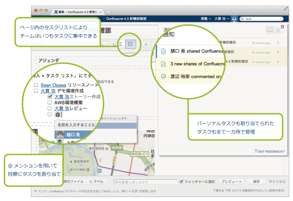Select 樋口 晃's avatar in mention list
The height and width of the screenshot is (201, 293).
pyautogui.click(x=60, y=135)
